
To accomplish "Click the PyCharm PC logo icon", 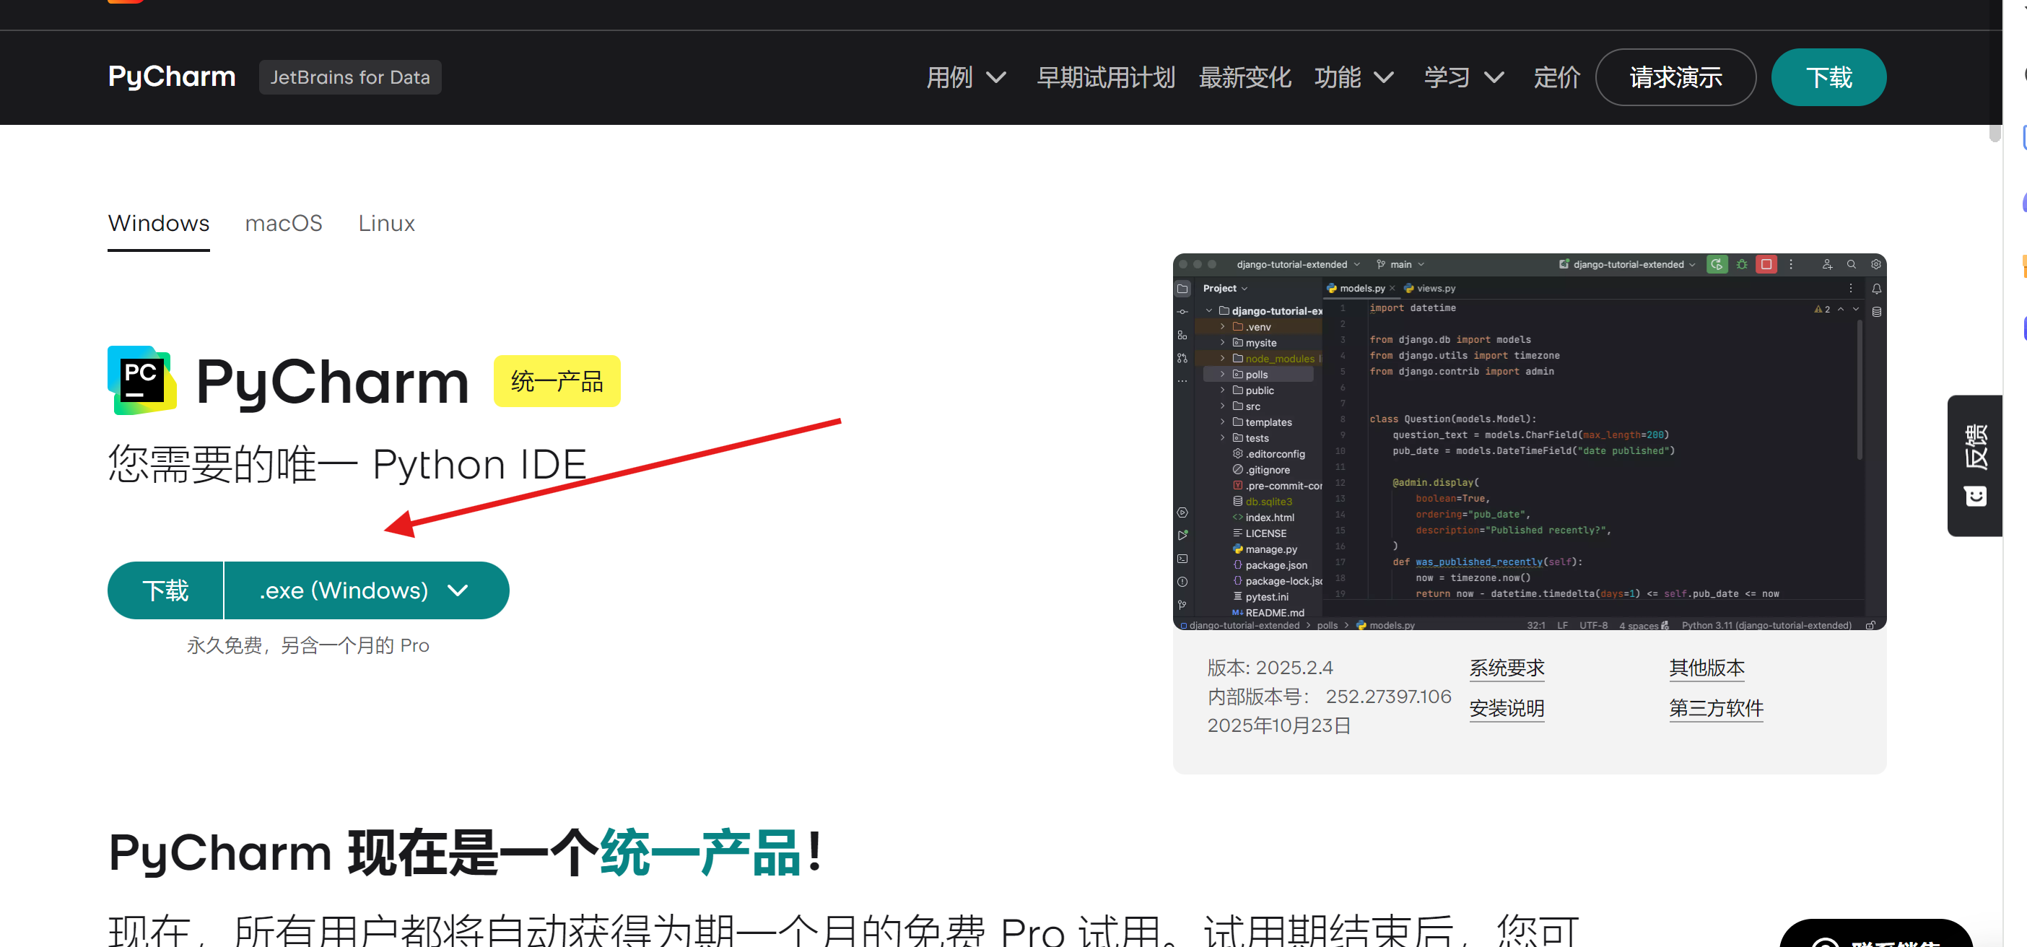I will (x=141, y=380).
